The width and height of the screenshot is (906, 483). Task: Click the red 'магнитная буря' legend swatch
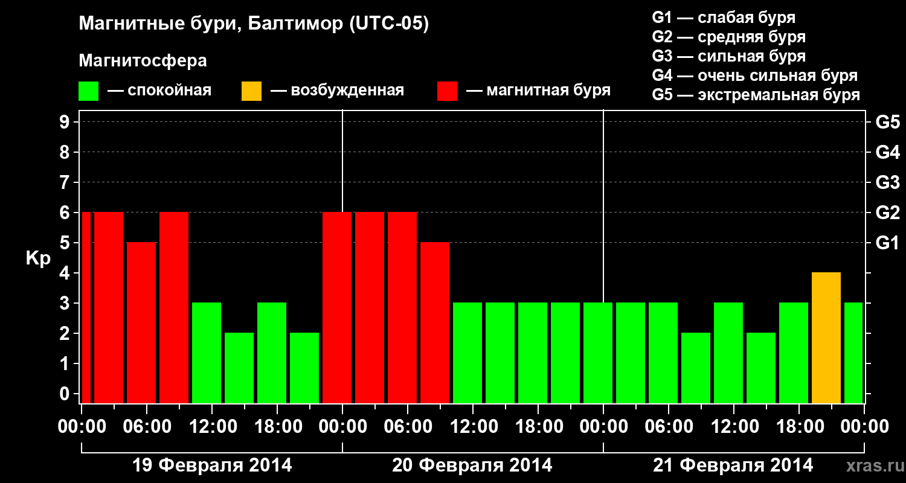[447, 91]
